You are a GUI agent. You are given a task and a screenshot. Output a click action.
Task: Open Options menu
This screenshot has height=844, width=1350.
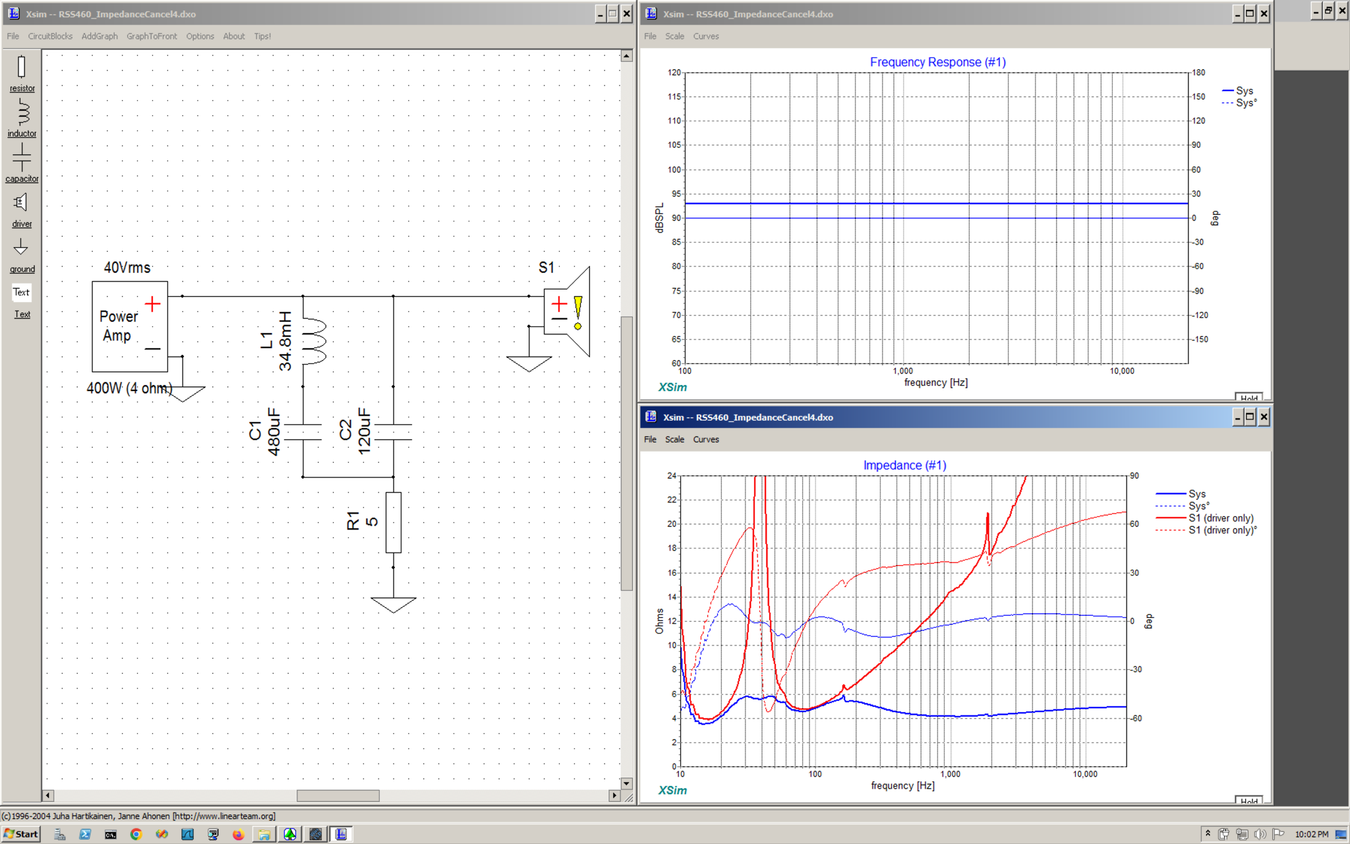pyautogui.click(x=200, y=36)
